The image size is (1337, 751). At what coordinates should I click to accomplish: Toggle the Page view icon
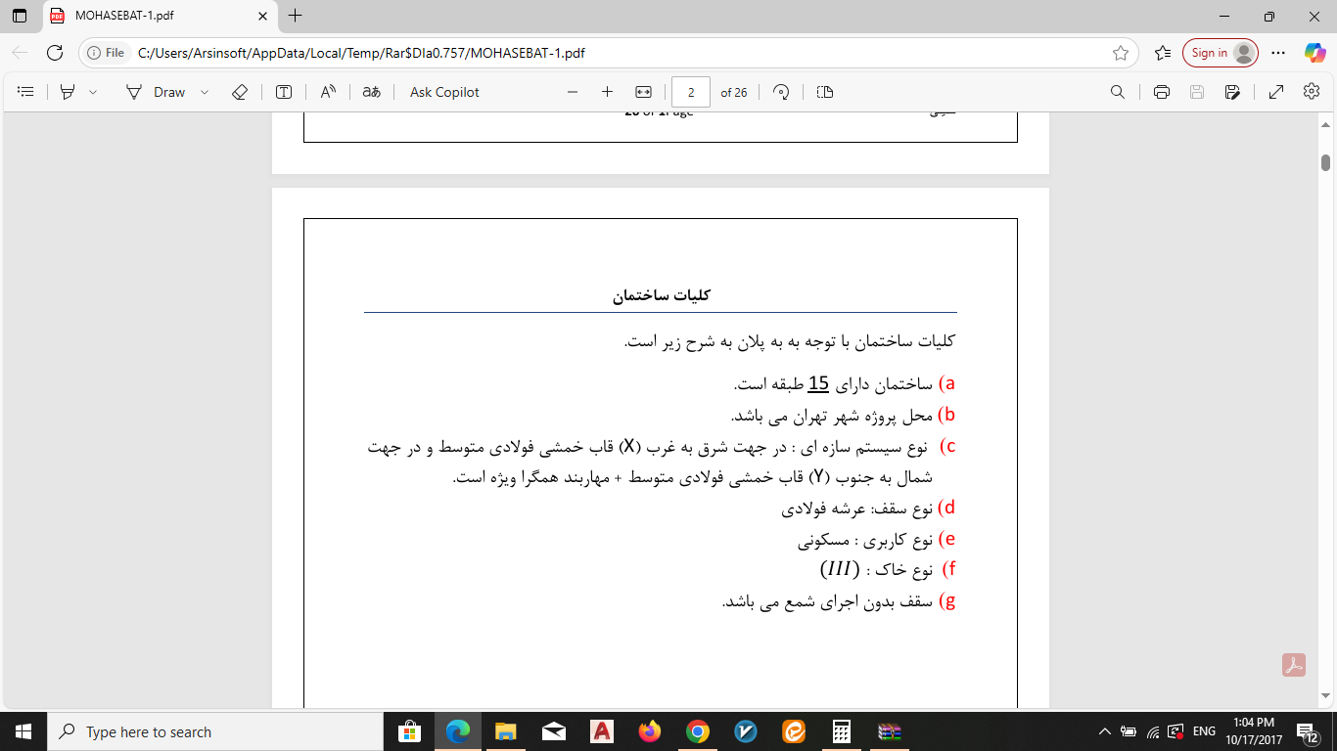tap(825, 92)
